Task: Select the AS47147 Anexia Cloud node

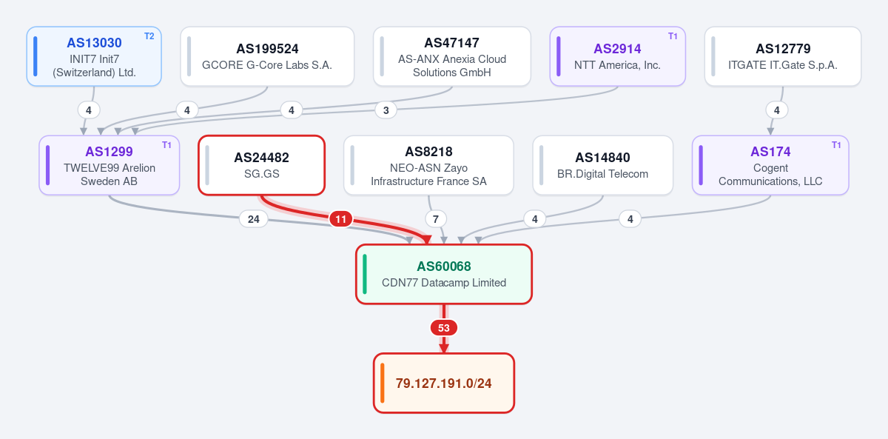Action: click(x=451, y=56)
